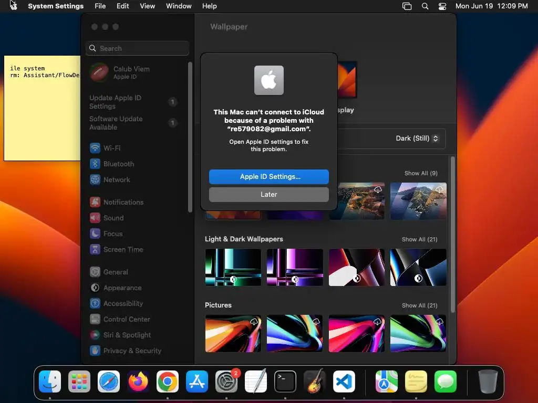Open the File menu
The width and height of the screenshot is (538, 403).
[100, 6]
